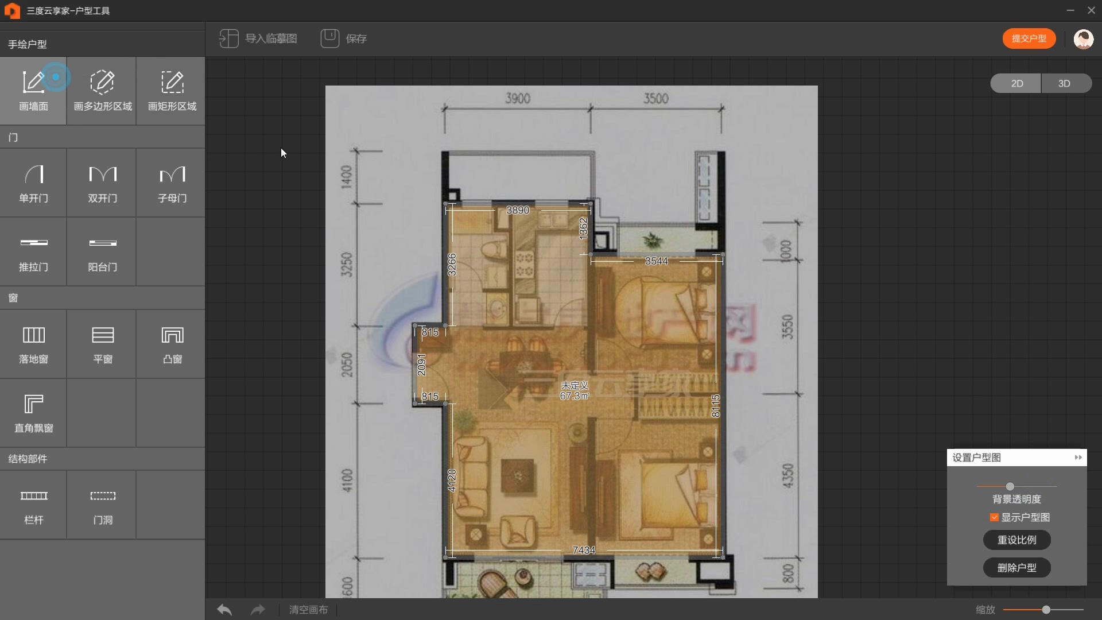This screenshot has width=1102, height=620.
Task: Select the 画多边形区域 polygon area tool
Action: 102,91
